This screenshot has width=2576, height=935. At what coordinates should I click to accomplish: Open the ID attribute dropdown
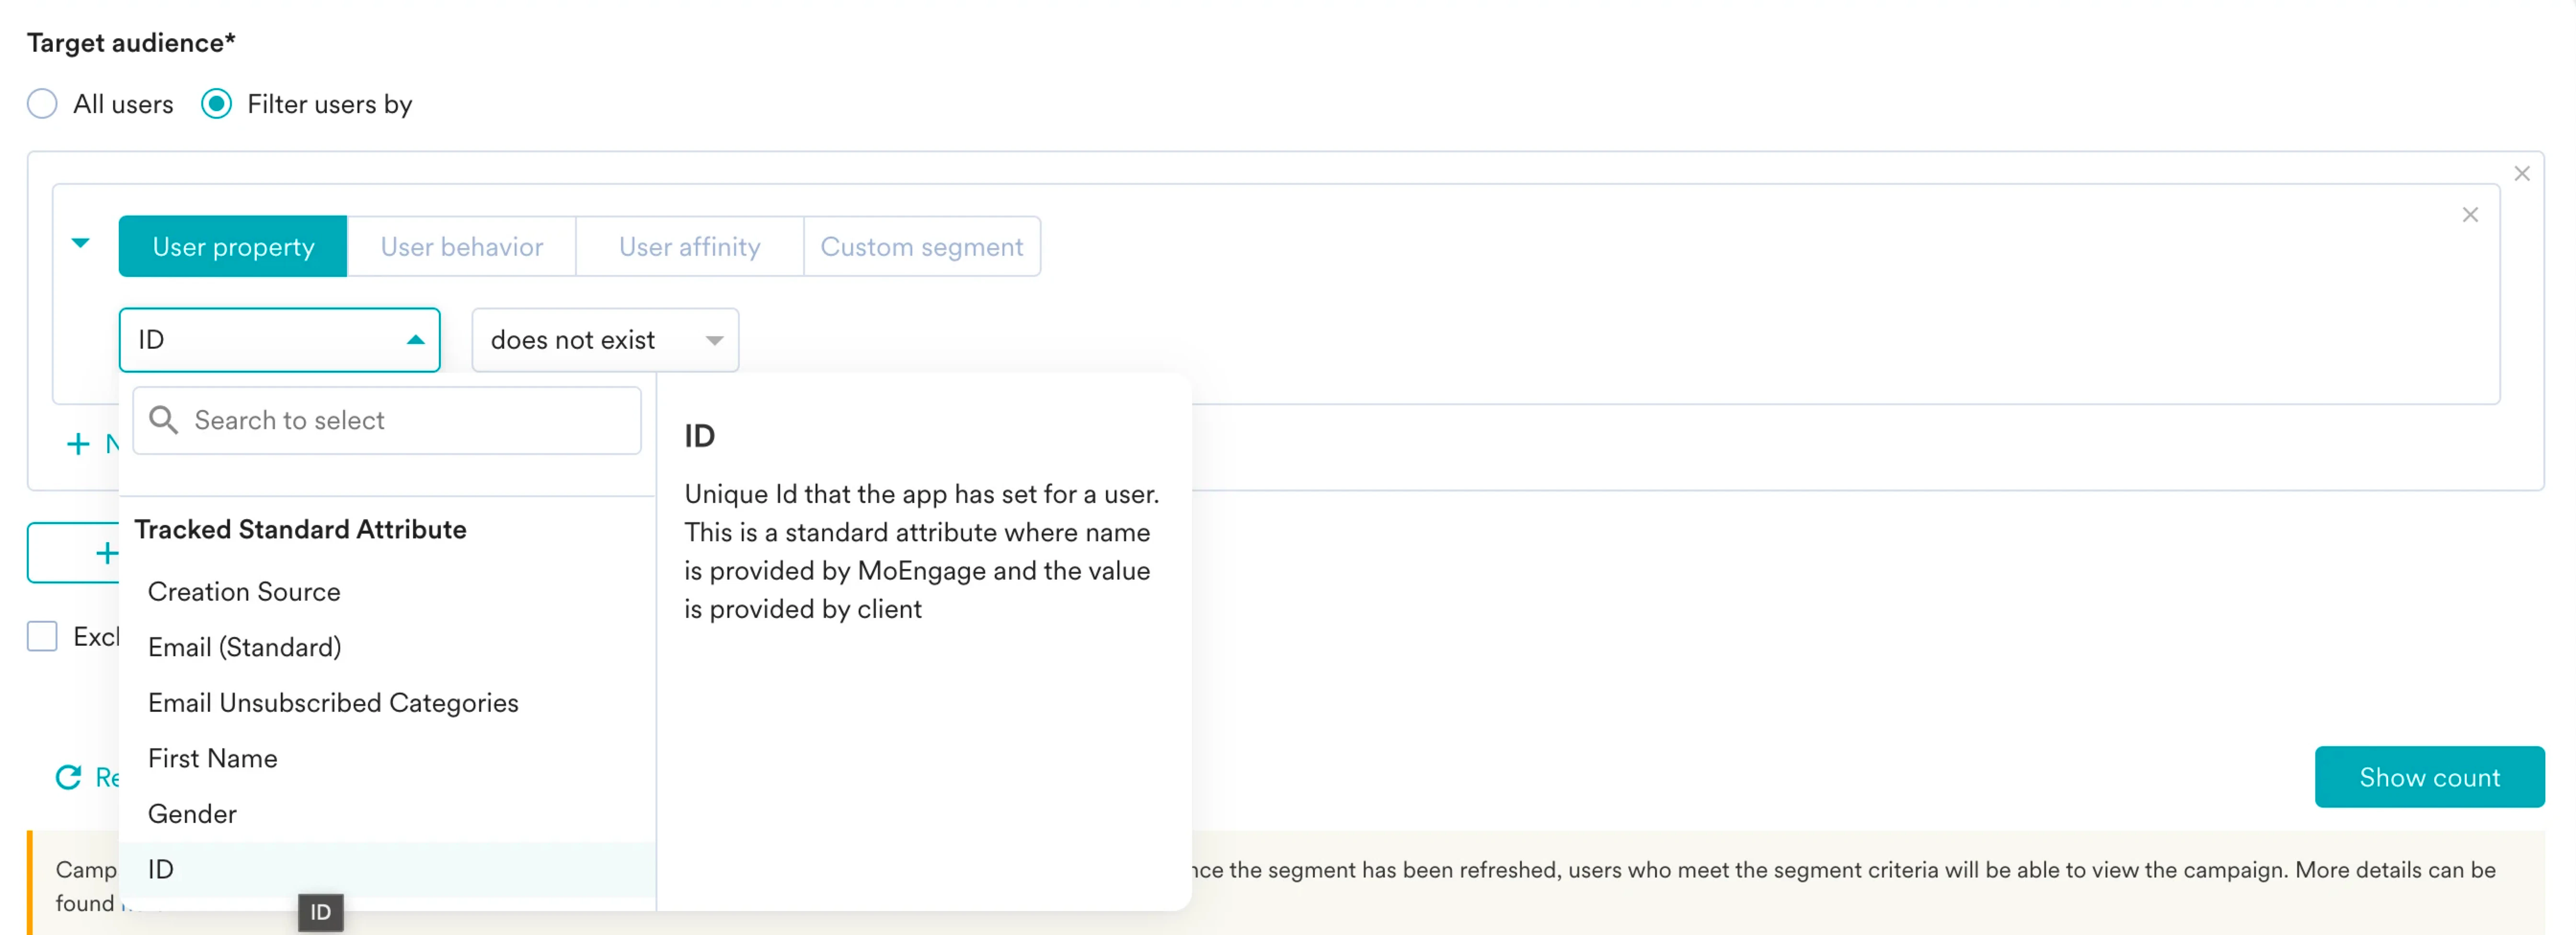[279, 340]
